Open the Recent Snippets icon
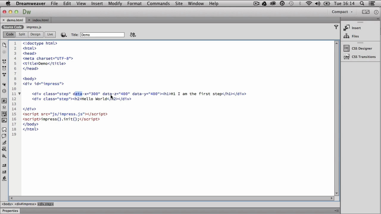This screenshot has width=381, height=214. pyautogui.click(x=4, y=149)
